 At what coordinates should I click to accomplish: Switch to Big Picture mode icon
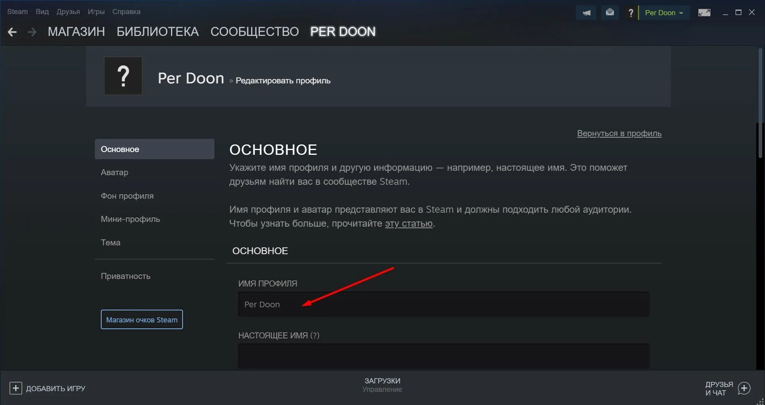pyautogui.click(x=704, y=13)
